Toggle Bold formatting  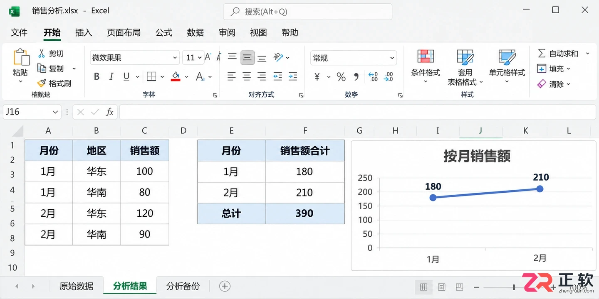(97, 76)
